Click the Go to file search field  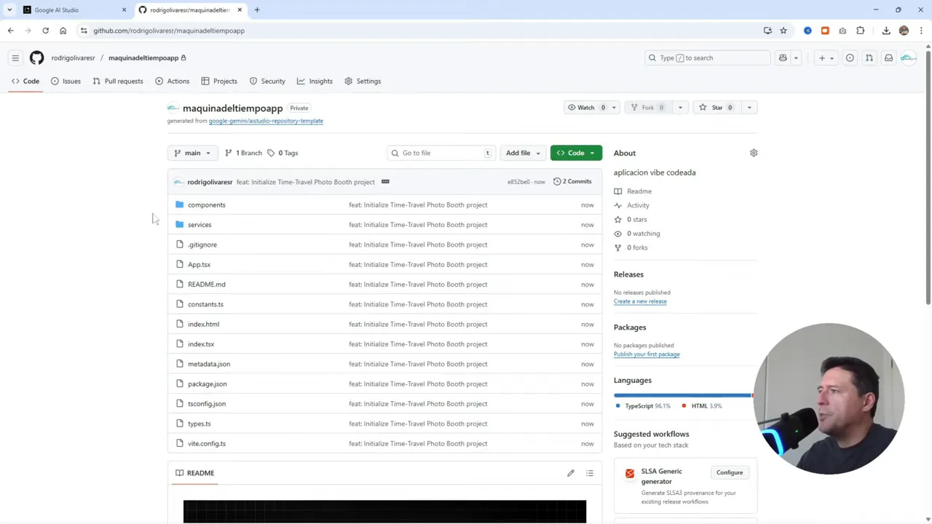click(x=440, y=153)
